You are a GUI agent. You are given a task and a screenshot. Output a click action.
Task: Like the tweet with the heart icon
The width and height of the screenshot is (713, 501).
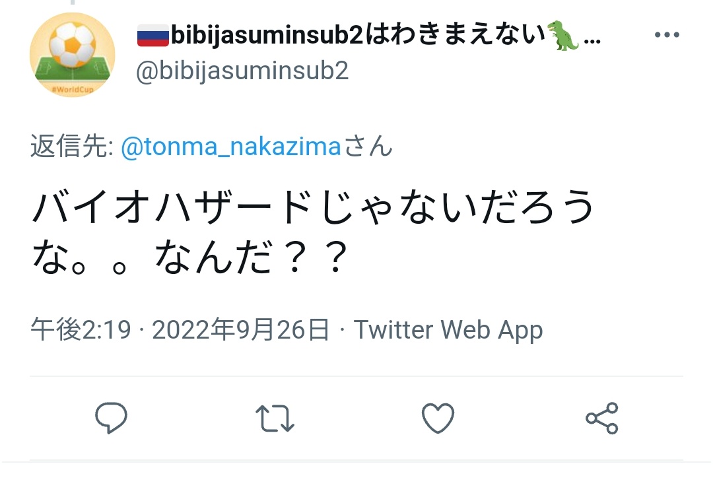tap(438, 418)
